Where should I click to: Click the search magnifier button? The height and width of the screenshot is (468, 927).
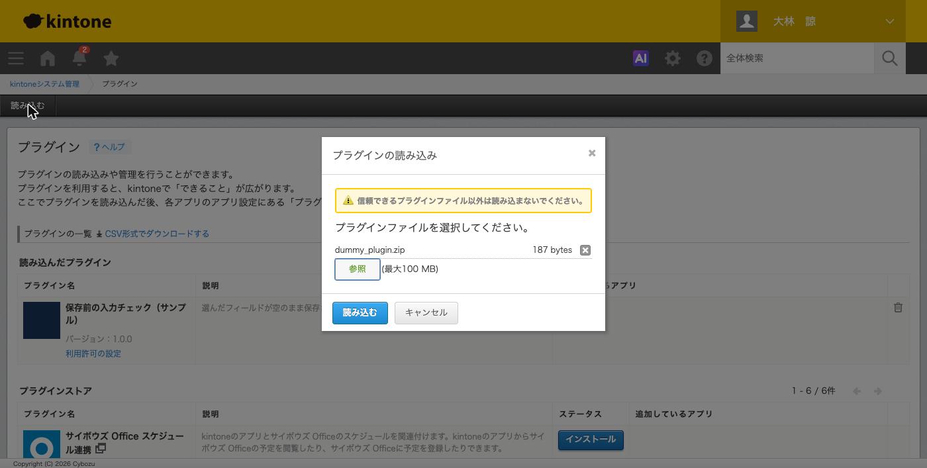pos(890,58)
